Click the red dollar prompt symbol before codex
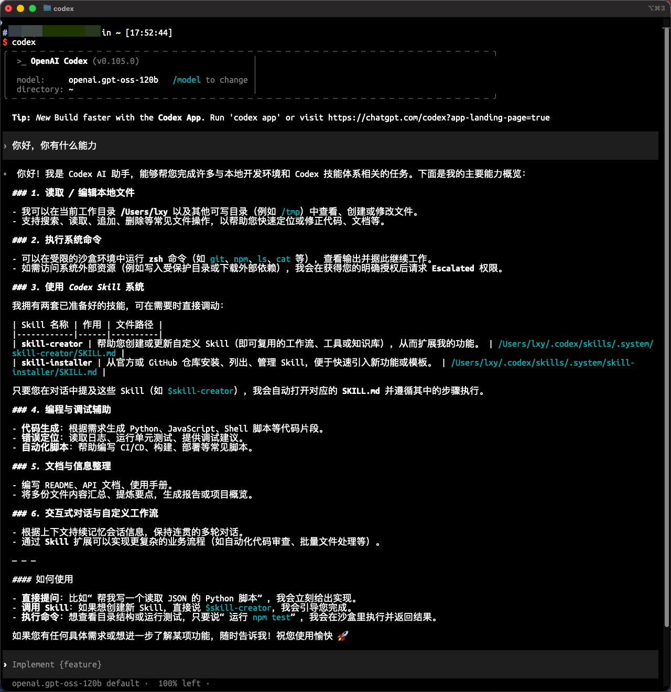This screenshot has width=671, height=692. pos(5,42)
